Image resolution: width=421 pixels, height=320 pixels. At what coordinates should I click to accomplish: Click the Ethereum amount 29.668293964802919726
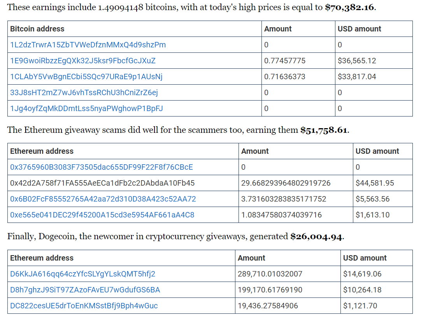point(286,183)
